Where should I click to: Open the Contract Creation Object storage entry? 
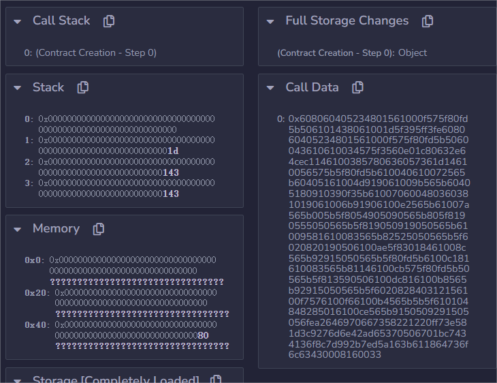[x=352, y=52]
